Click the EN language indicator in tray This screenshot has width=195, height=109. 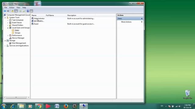pos(162,106)
